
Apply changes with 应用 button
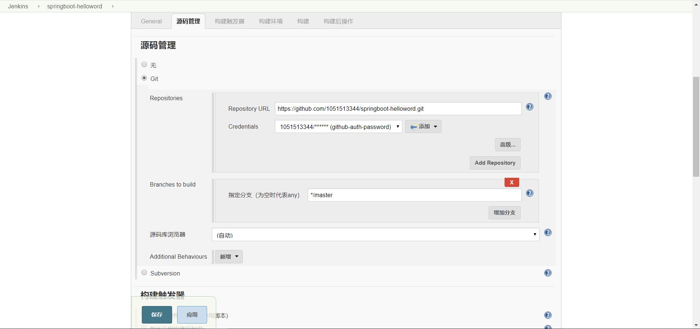pos(192,315)
